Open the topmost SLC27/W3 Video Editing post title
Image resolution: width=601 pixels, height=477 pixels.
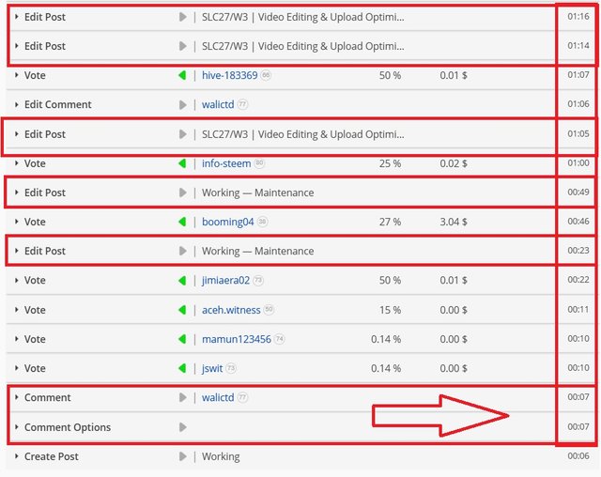coord(302,17)
